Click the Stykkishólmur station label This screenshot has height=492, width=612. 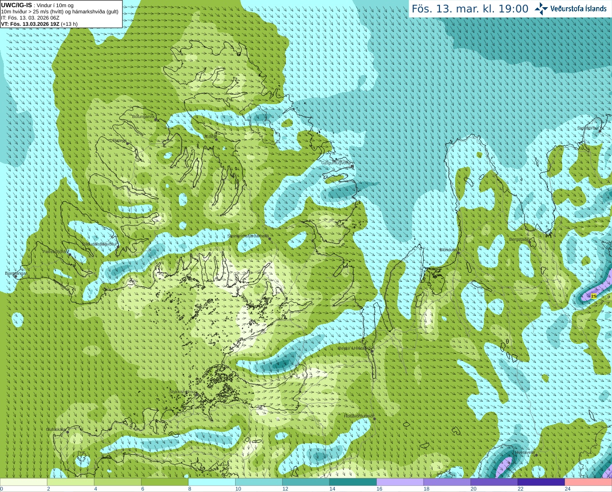(x=183, y=392)
